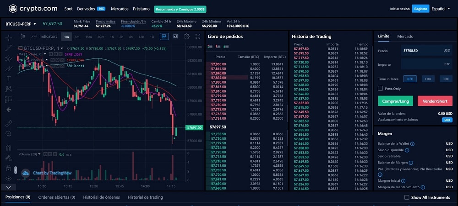Toggle lock all drawing tools padlock
Viewport: 458px width, 206px height.
click(8, 168)
